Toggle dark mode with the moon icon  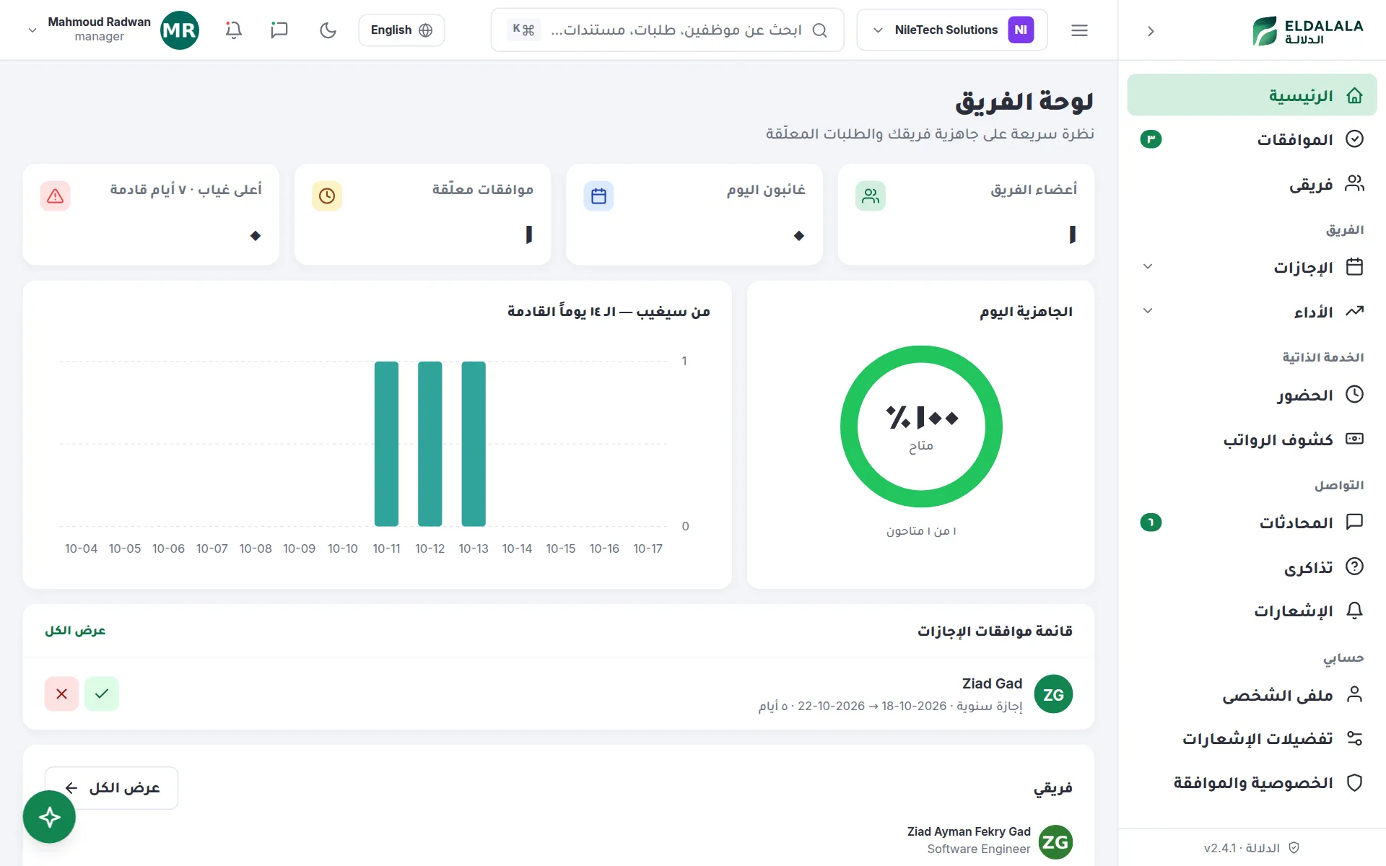coord(328,30)
